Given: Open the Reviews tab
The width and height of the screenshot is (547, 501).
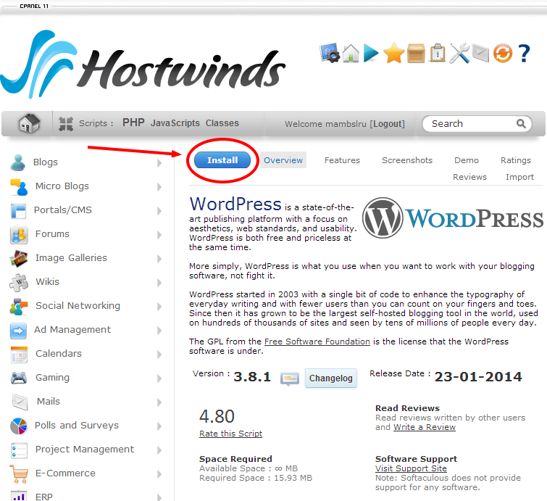Looking at the screenshot, I should click(x=469, y=177).
